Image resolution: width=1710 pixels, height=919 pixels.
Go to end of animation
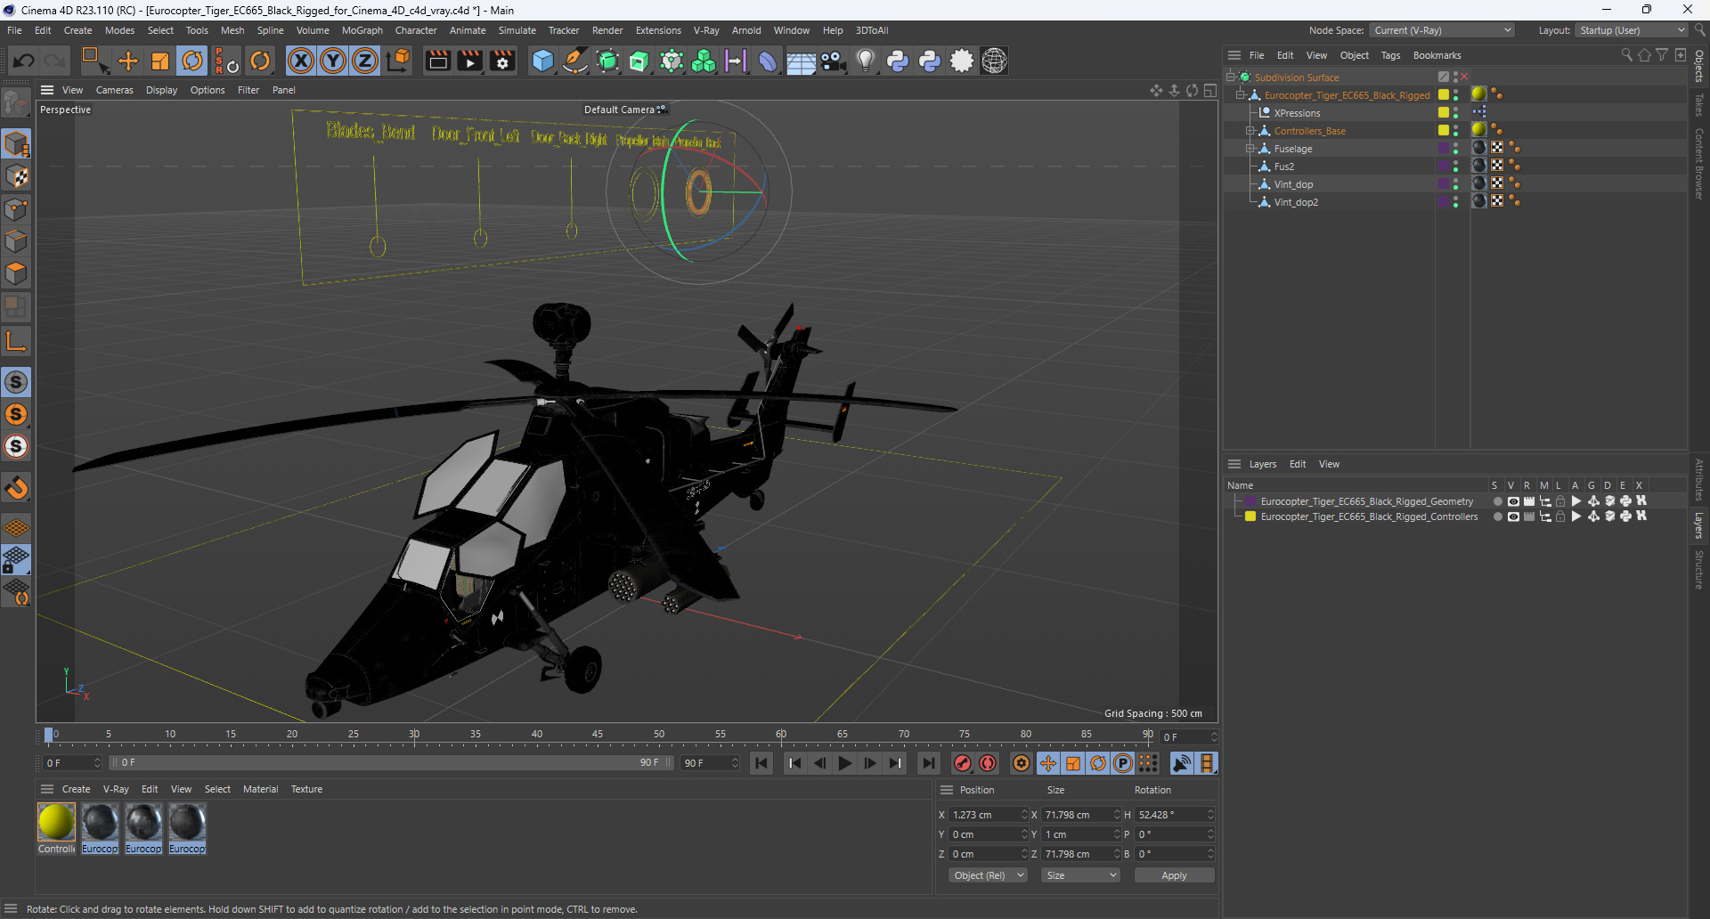[928, 763]
